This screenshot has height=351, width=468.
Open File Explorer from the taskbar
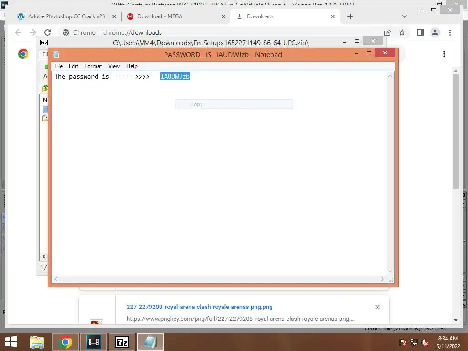37,342
